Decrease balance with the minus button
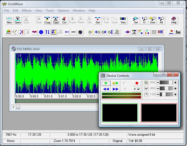Viewport: 187px width, 146px height. [x=158, y=88]
